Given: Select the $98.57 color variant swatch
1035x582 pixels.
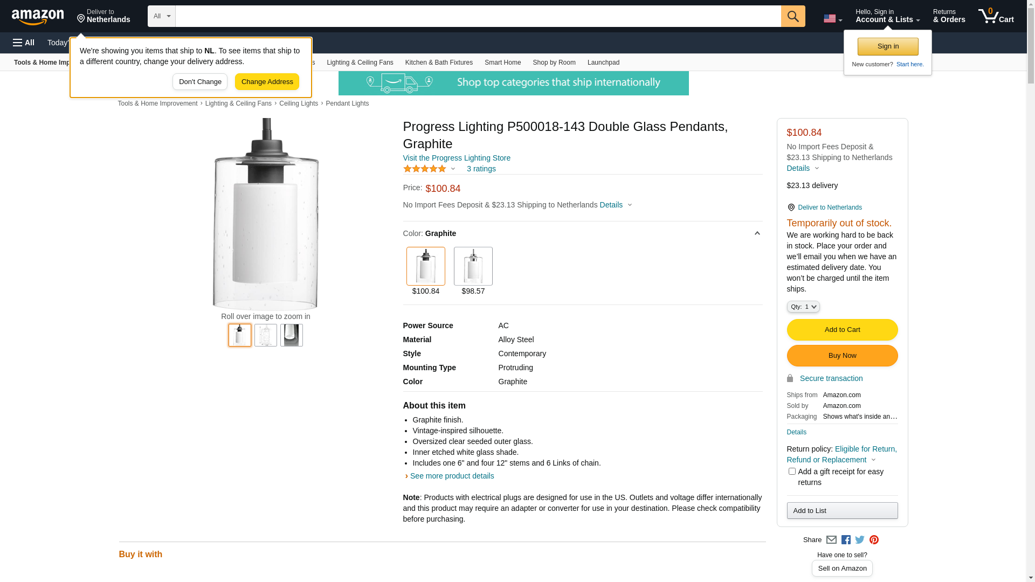Looking at the screenshot, I should coord(473,266).
